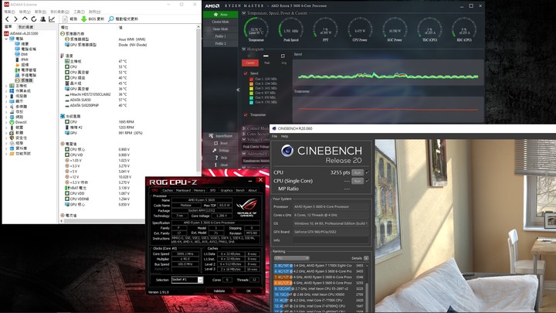Run the CPU (Single Core) test
Viewport: 556px width, 313px height.
point(358,181)
